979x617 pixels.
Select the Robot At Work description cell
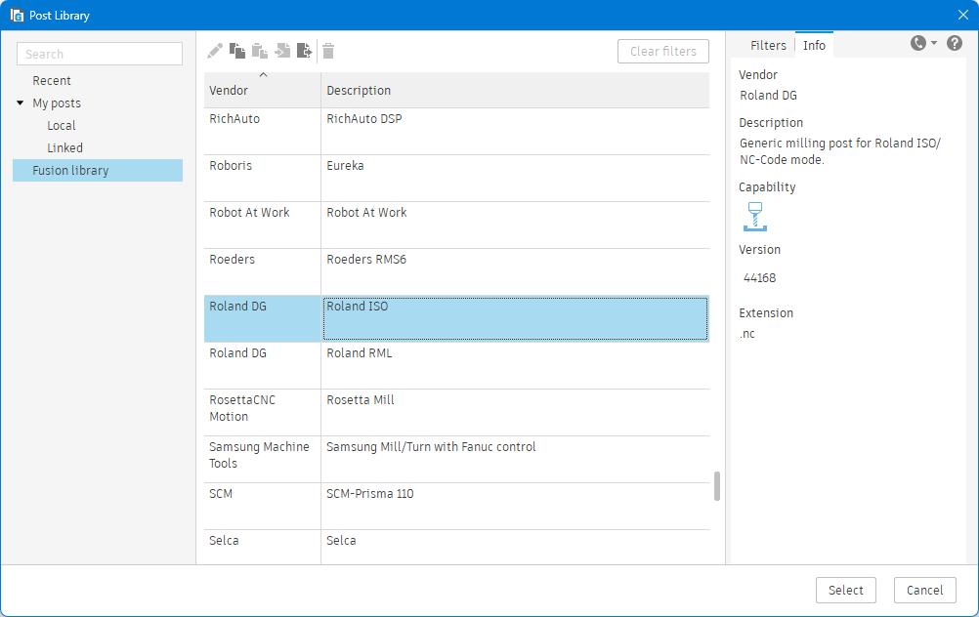click(515, 226)
